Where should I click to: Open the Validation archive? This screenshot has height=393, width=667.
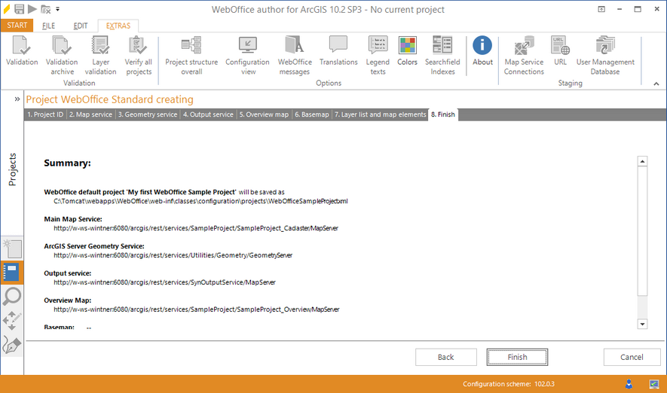click(62, 53)
